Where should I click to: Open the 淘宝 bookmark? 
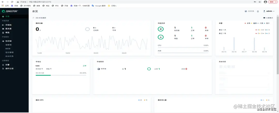46,6
